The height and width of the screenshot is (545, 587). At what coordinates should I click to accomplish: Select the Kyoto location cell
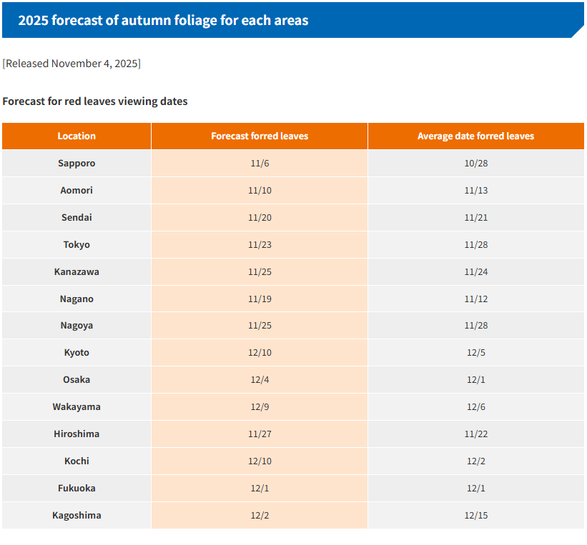[x=77, y=352]
